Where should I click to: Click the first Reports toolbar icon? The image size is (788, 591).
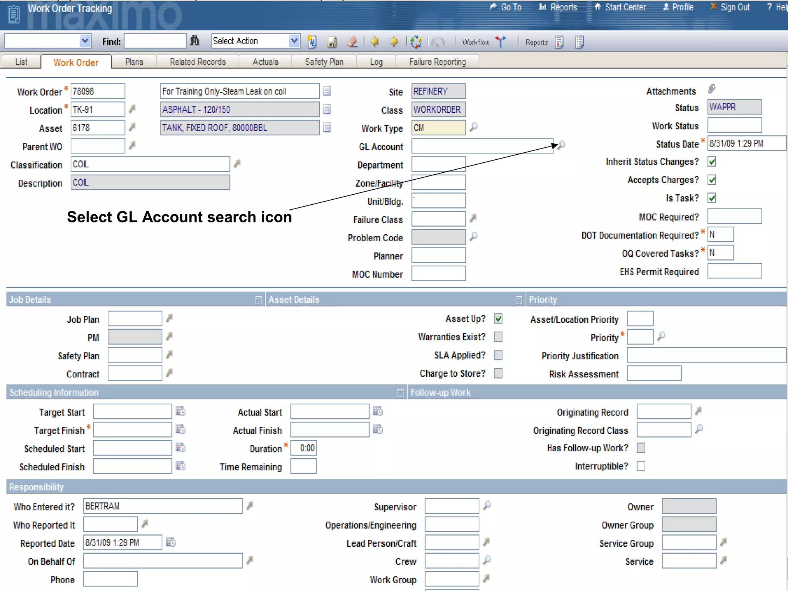pos(559,42)
